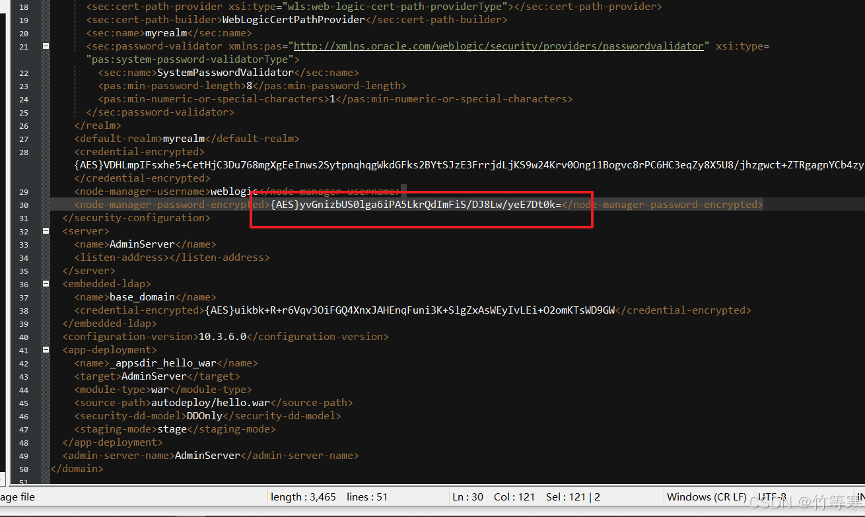The height and width of the screenshot is (517, 865).
Task: Click the SystemPasswordValidator name value
Action: click(225, 73)
